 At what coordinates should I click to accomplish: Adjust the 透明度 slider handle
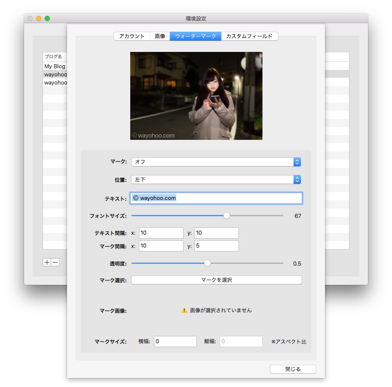pyautogui.click(x=207, y=263)
